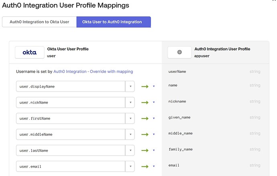Expand the user.nickName combo box arrow
277x176 pixels.
(130, 102)
